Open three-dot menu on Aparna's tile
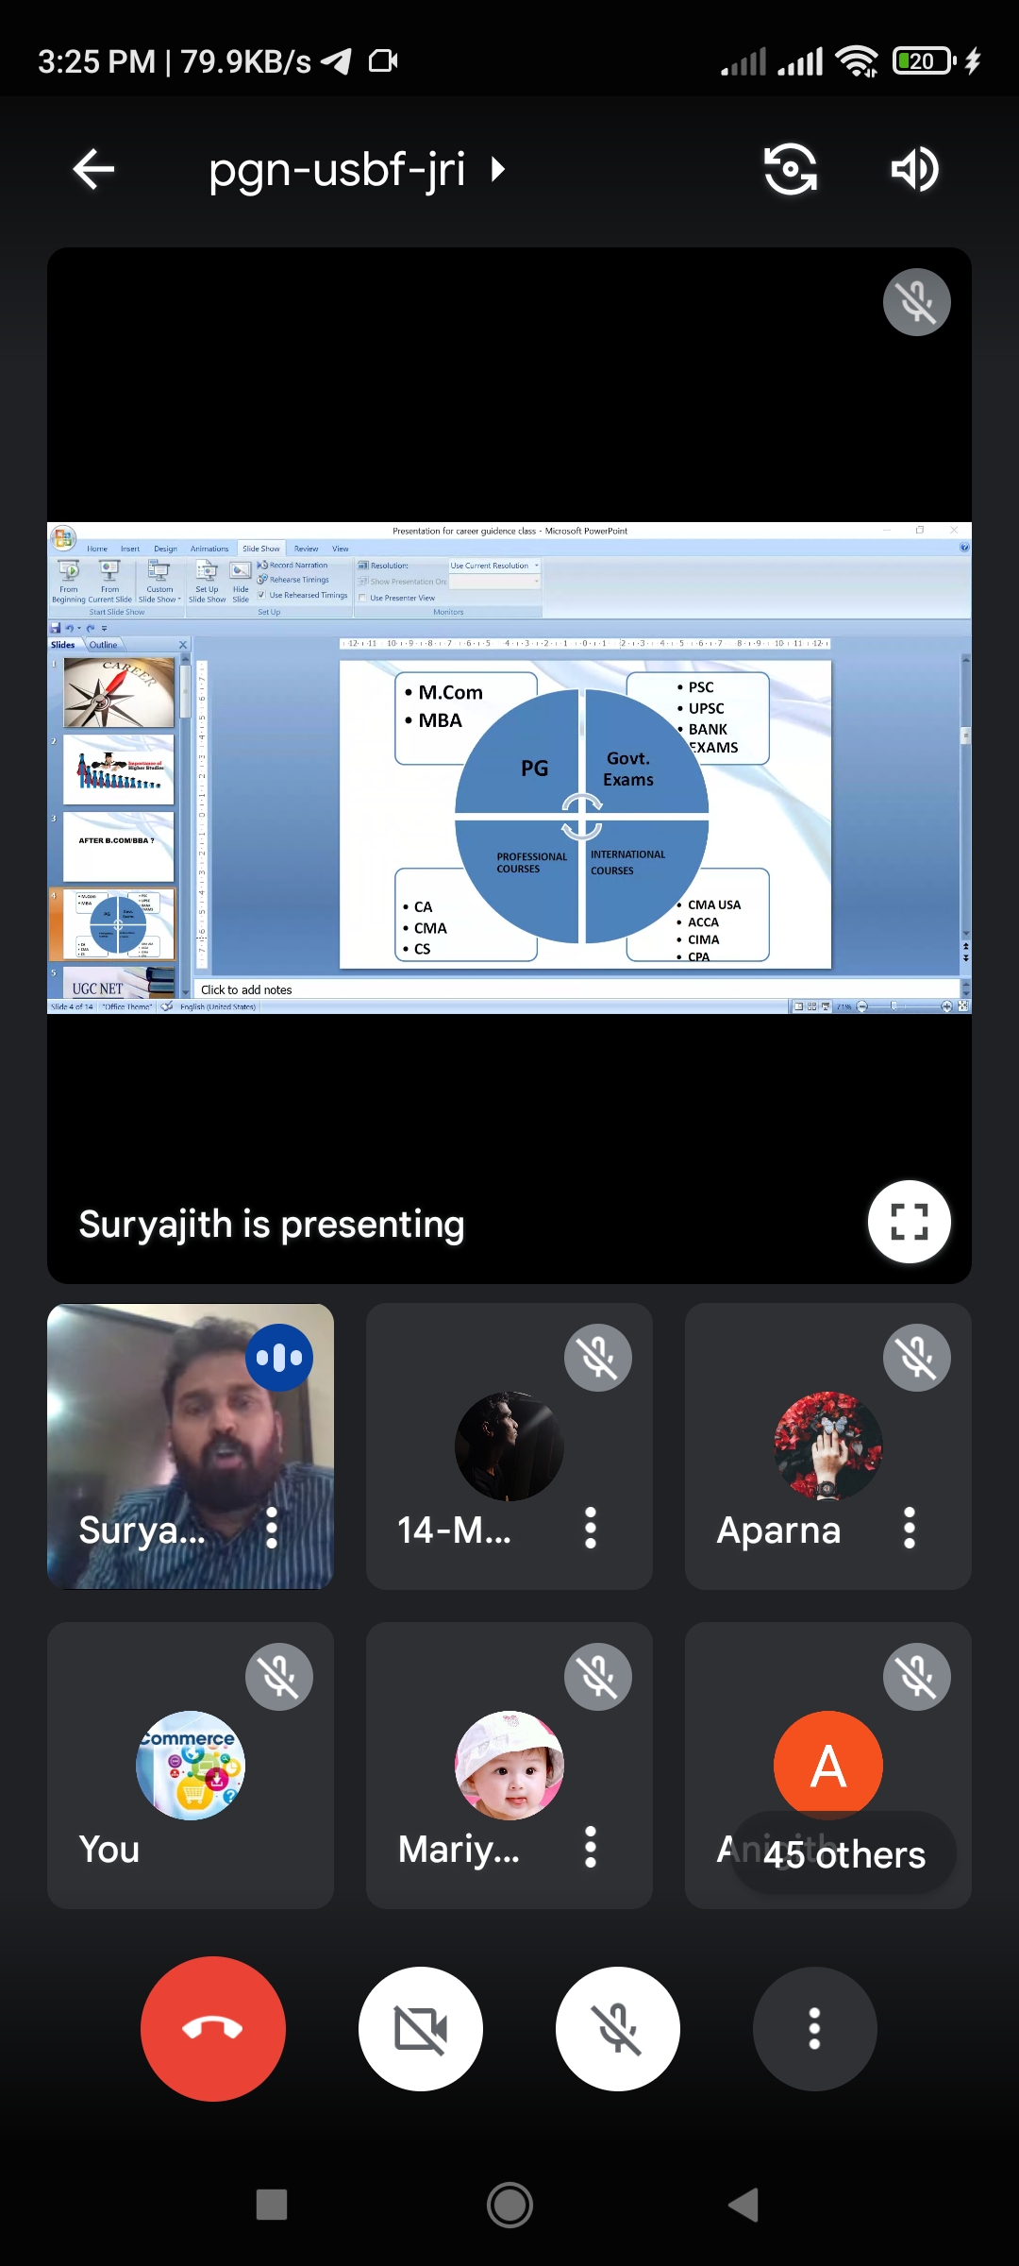Viewport: 1019px width, 2266px height. [x=910, y=1528]
